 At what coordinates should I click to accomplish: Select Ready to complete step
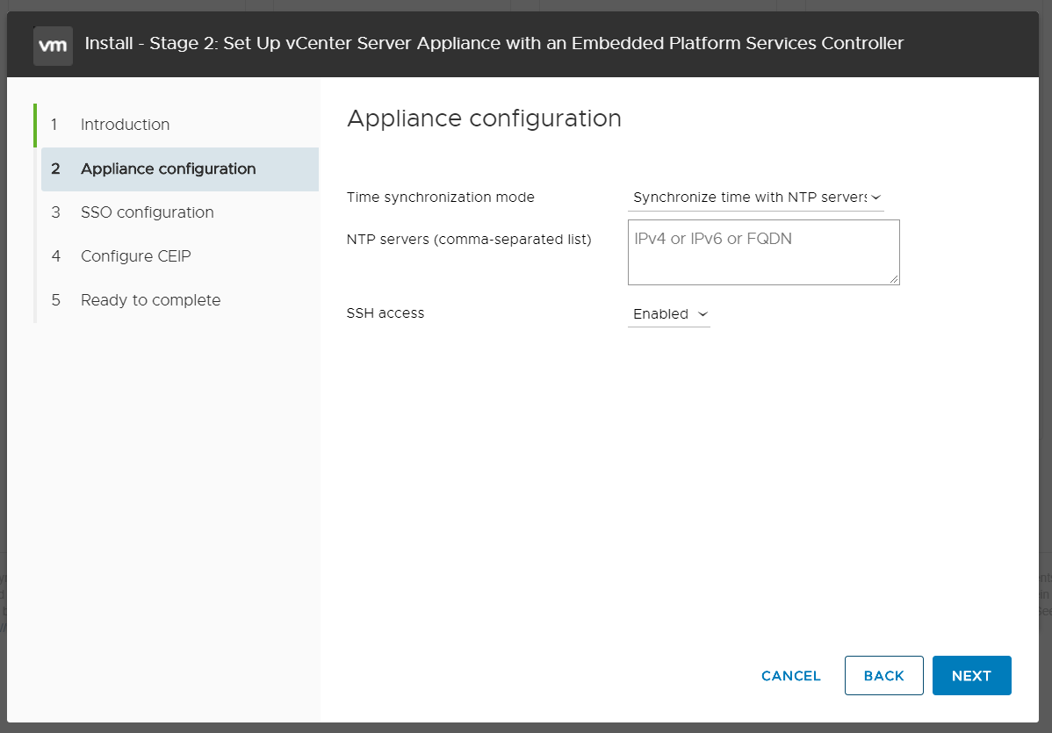coord(150,300)
